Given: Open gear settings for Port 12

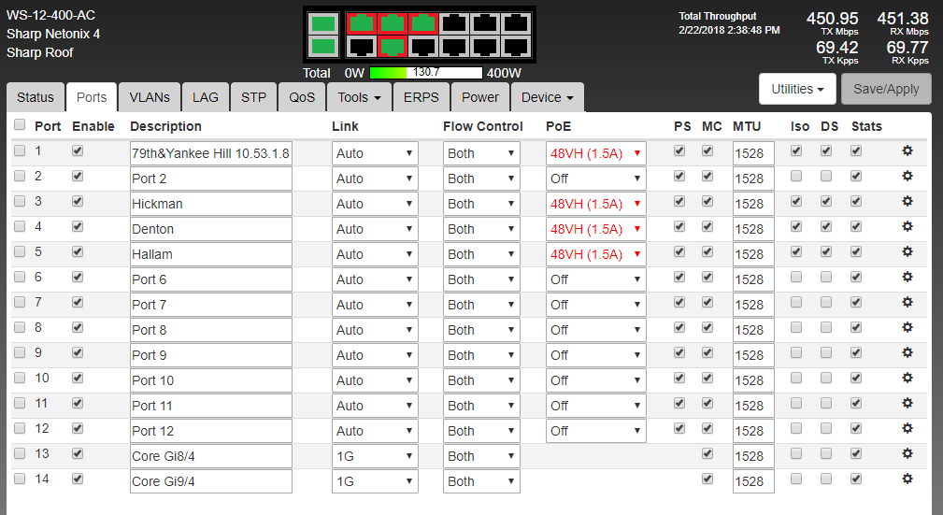Looking at the screenshot, I should click(907, 428).
